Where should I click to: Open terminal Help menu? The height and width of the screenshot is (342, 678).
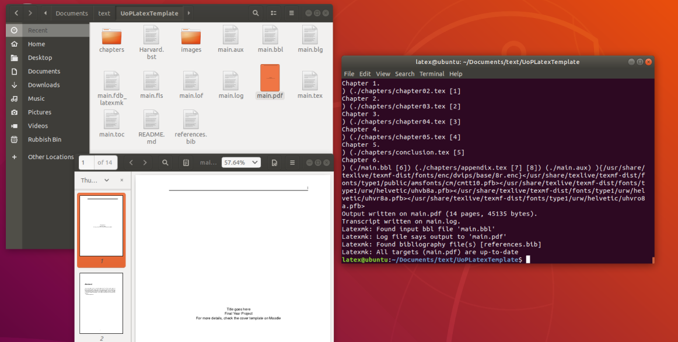click(x=456, y=74)
